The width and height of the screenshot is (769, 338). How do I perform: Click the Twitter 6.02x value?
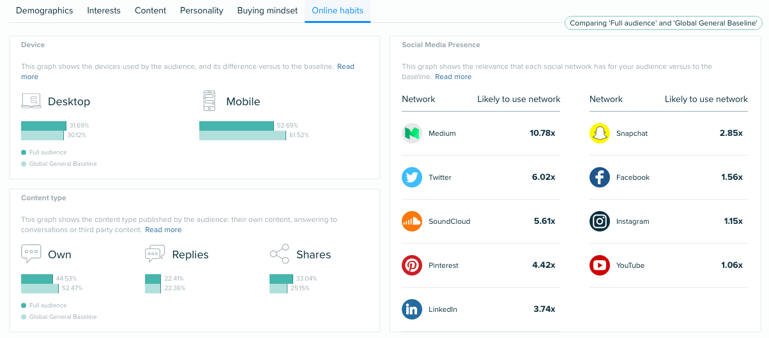coord(544,177)
